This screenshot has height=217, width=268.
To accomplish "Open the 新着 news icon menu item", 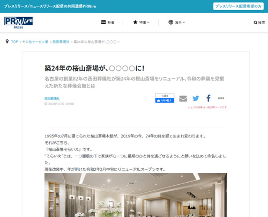I will tap(108, 23).
